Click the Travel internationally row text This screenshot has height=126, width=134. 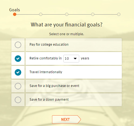46,72
